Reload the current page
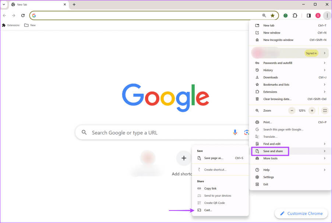Screen dimensions: 332x223 [23, 15]
